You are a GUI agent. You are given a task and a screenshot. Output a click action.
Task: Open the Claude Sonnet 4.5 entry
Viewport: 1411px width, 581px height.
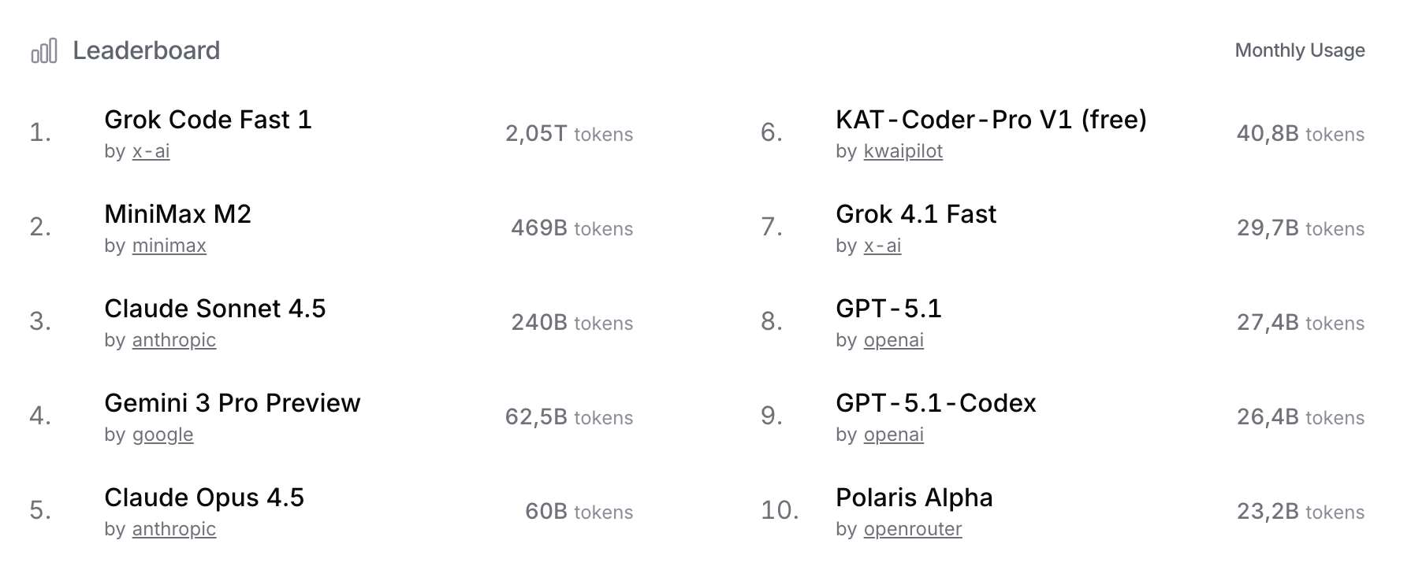coord(214,309)
